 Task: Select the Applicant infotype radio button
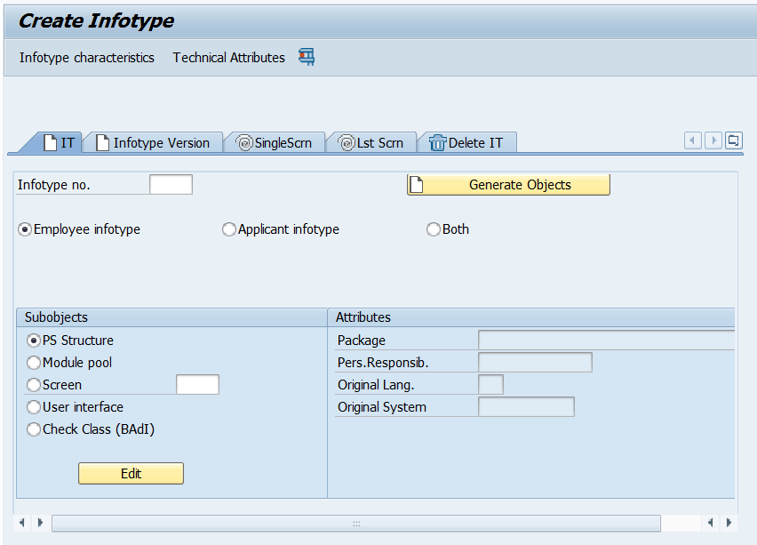click(x=228, y=229)
